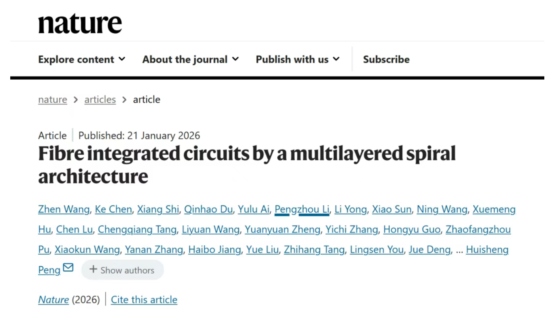Show the full authors list
This screenshot has height=328, width=553.
click(122, 270)
